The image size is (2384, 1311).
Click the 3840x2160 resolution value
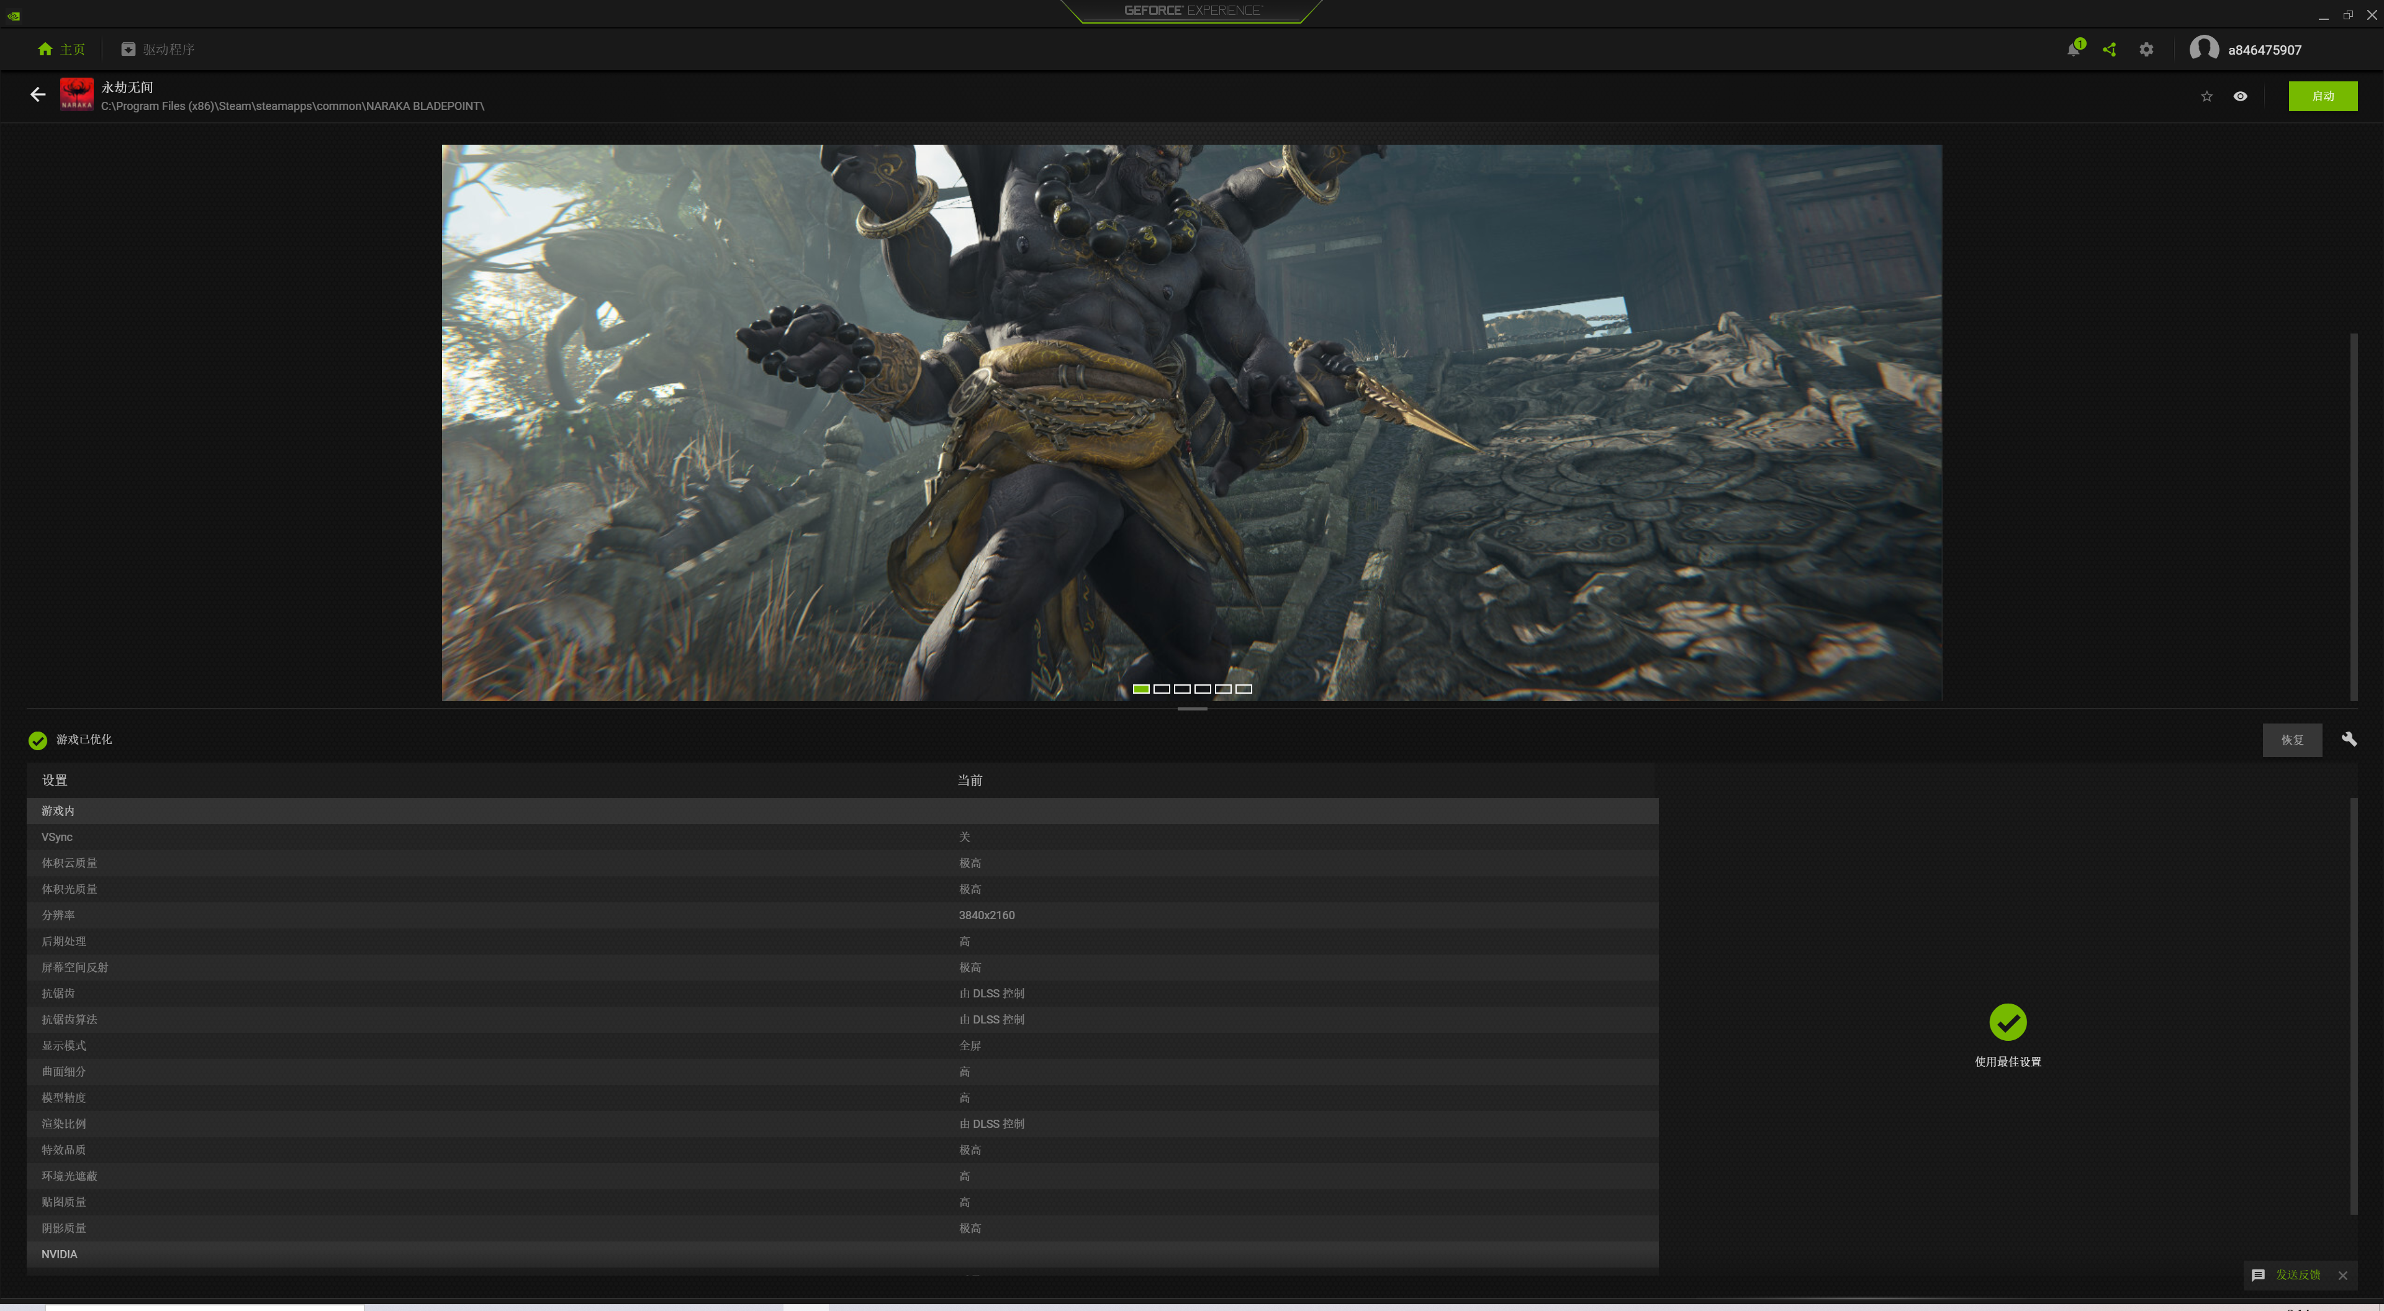987,915
